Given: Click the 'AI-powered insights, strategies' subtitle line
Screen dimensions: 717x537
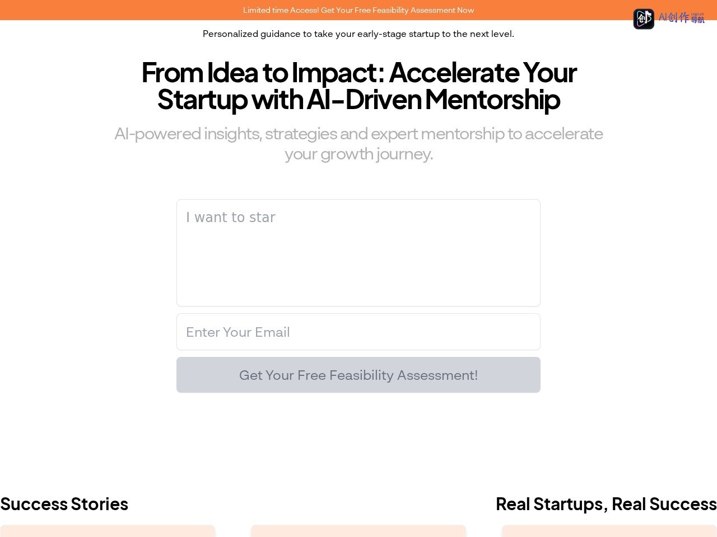Looking at the screenshot, I should point(358,134).
